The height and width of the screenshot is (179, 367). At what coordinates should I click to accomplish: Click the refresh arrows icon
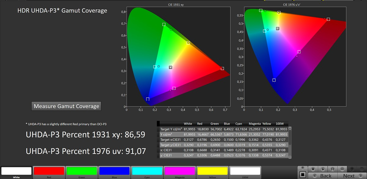(352, 169)
